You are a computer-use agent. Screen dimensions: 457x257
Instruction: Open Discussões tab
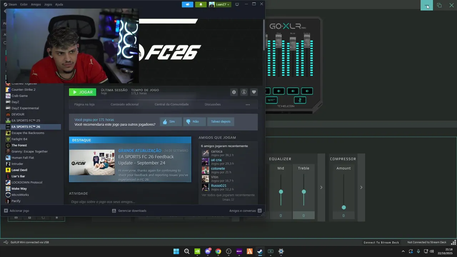[x=212, y=105]
